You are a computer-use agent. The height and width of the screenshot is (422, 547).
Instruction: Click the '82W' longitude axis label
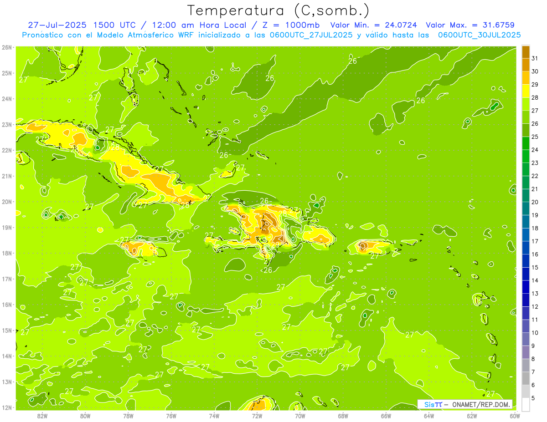click(x=42, y=416)
